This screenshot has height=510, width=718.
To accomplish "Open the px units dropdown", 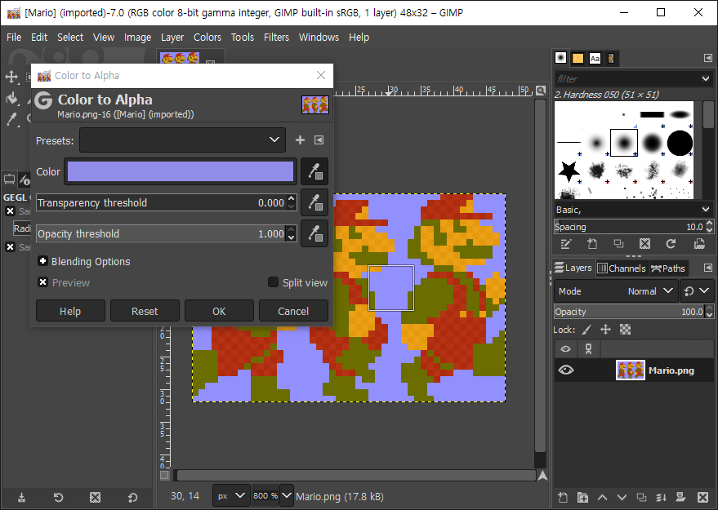I will [x=231, y=495].
